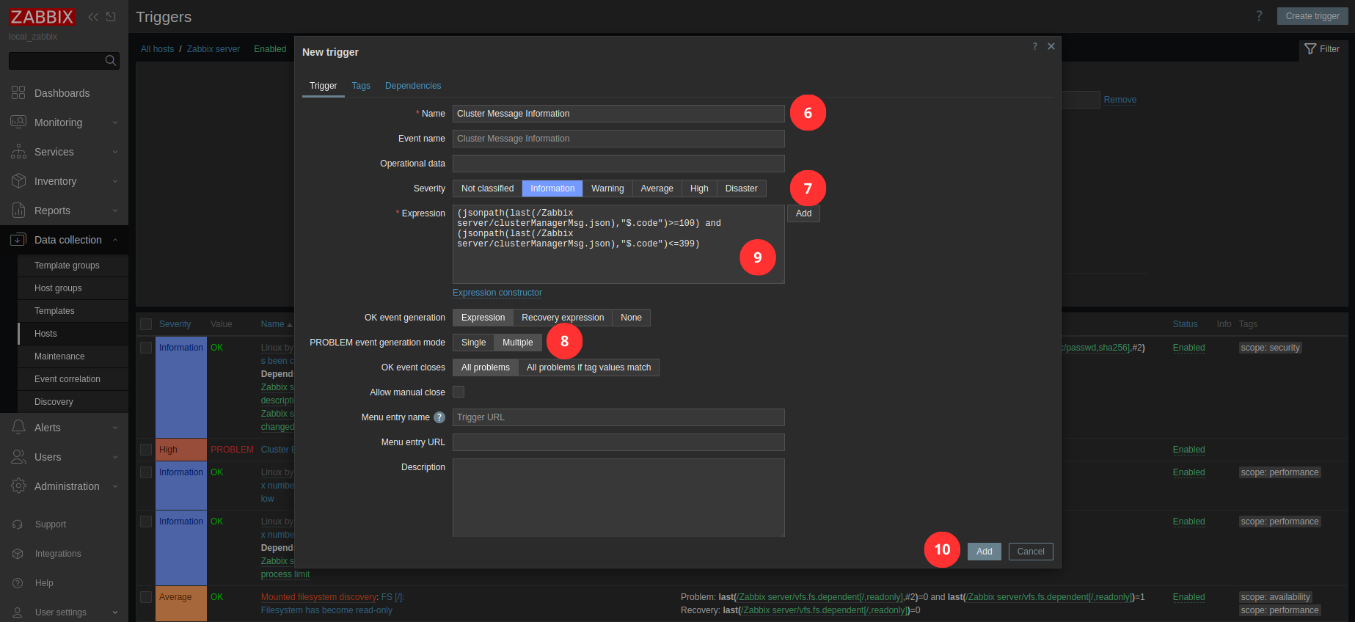Screen dimensions: 1355x622
Task: Click the Integrations icon
Action: coord(18,554)
